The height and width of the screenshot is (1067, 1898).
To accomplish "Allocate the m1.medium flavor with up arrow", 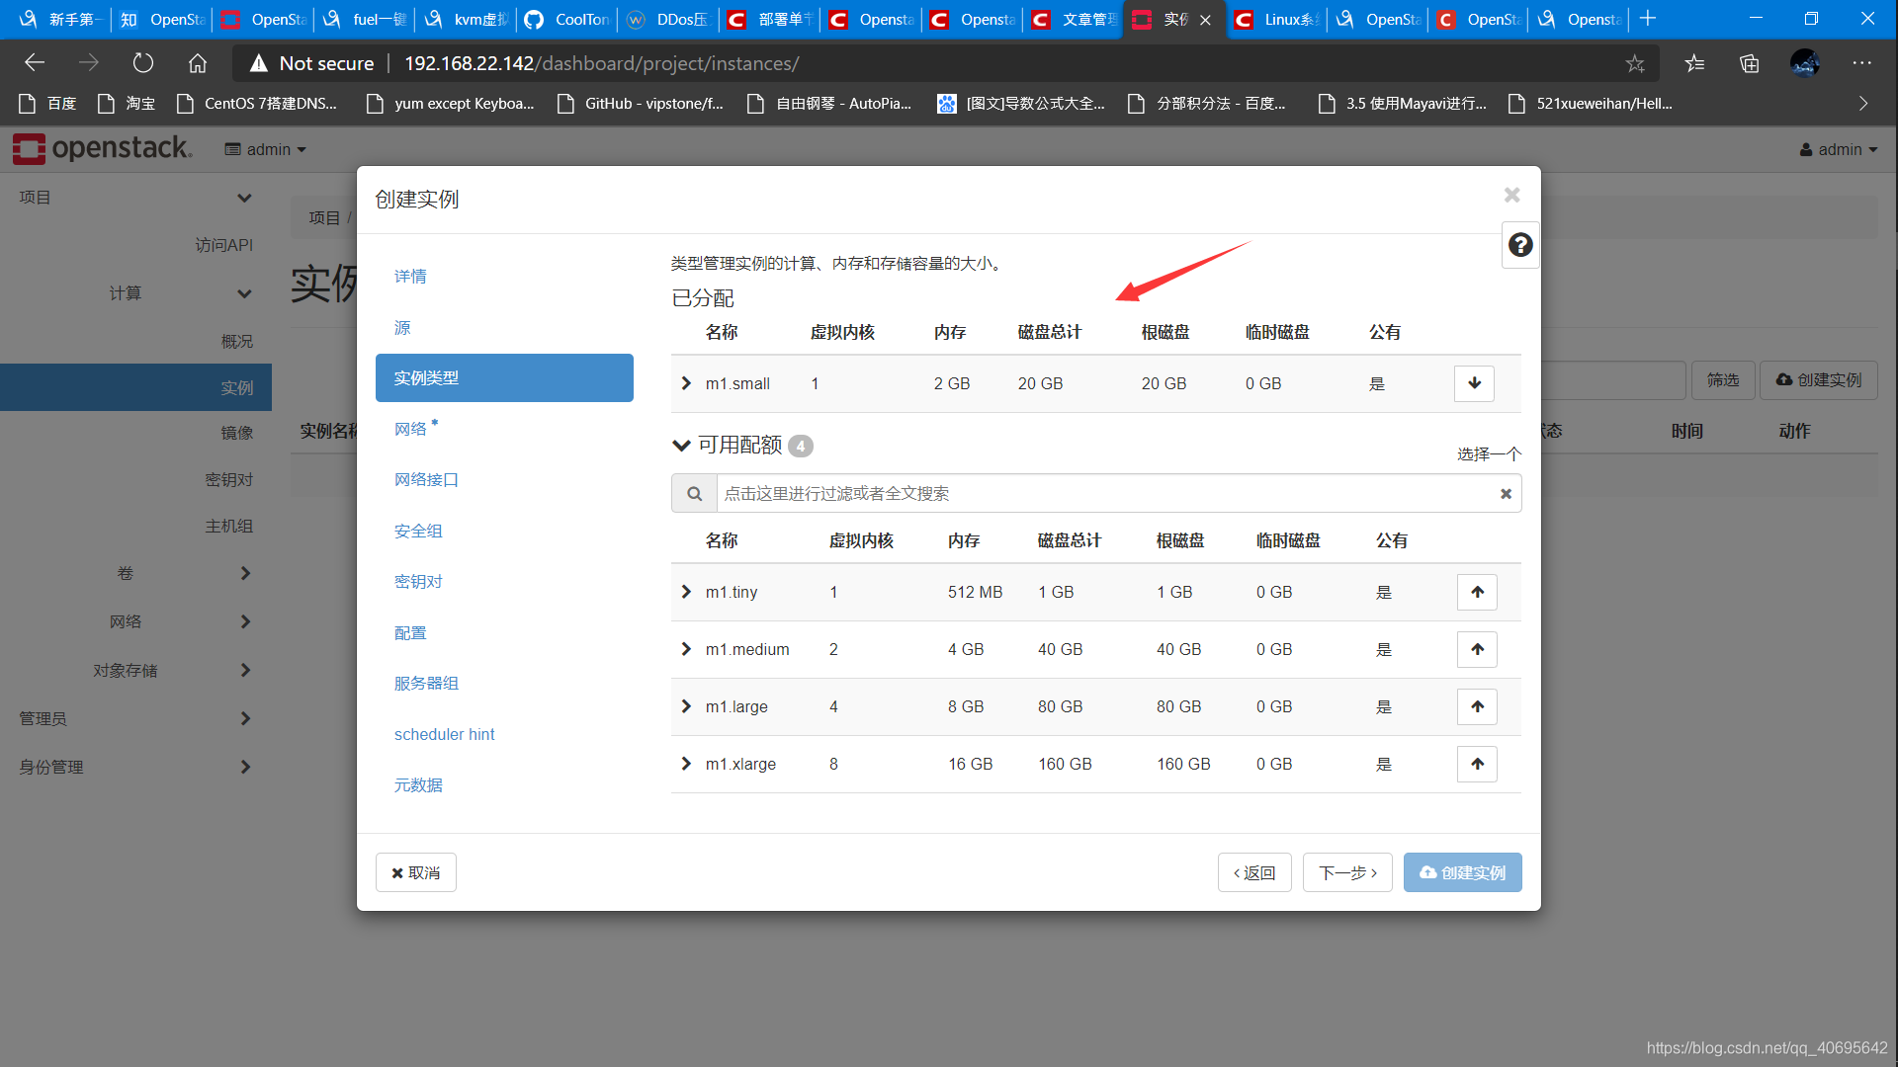I will tap(1477, 649).
